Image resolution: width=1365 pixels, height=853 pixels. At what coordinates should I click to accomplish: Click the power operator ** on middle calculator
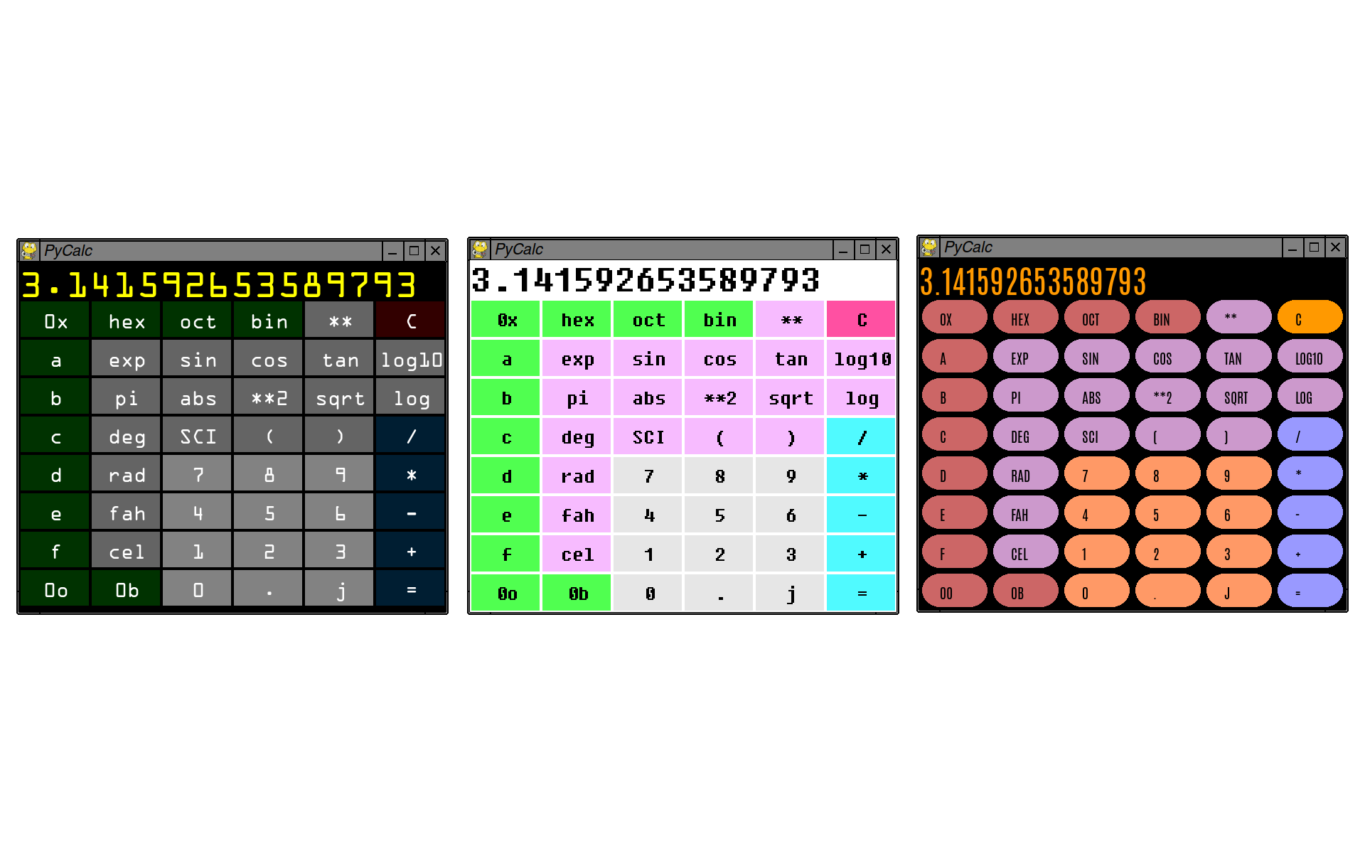[791, 319]
